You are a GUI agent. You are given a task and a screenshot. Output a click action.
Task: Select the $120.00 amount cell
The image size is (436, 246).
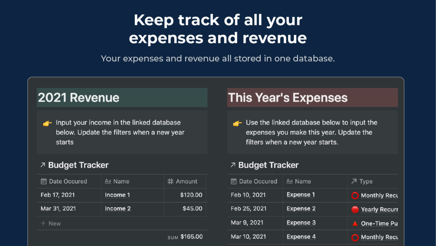click(x=191, y=195)
